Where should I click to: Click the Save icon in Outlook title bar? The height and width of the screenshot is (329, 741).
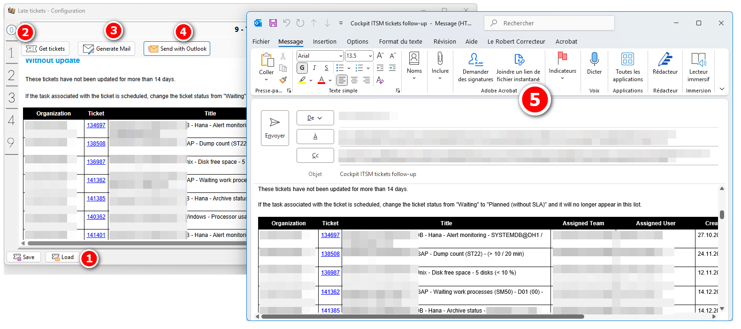point(273,23)
